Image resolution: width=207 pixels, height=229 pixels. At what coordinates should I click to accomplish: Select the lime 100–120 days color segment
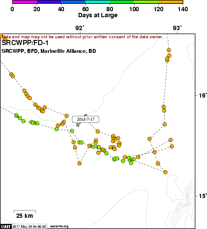[x=146, y=2]
